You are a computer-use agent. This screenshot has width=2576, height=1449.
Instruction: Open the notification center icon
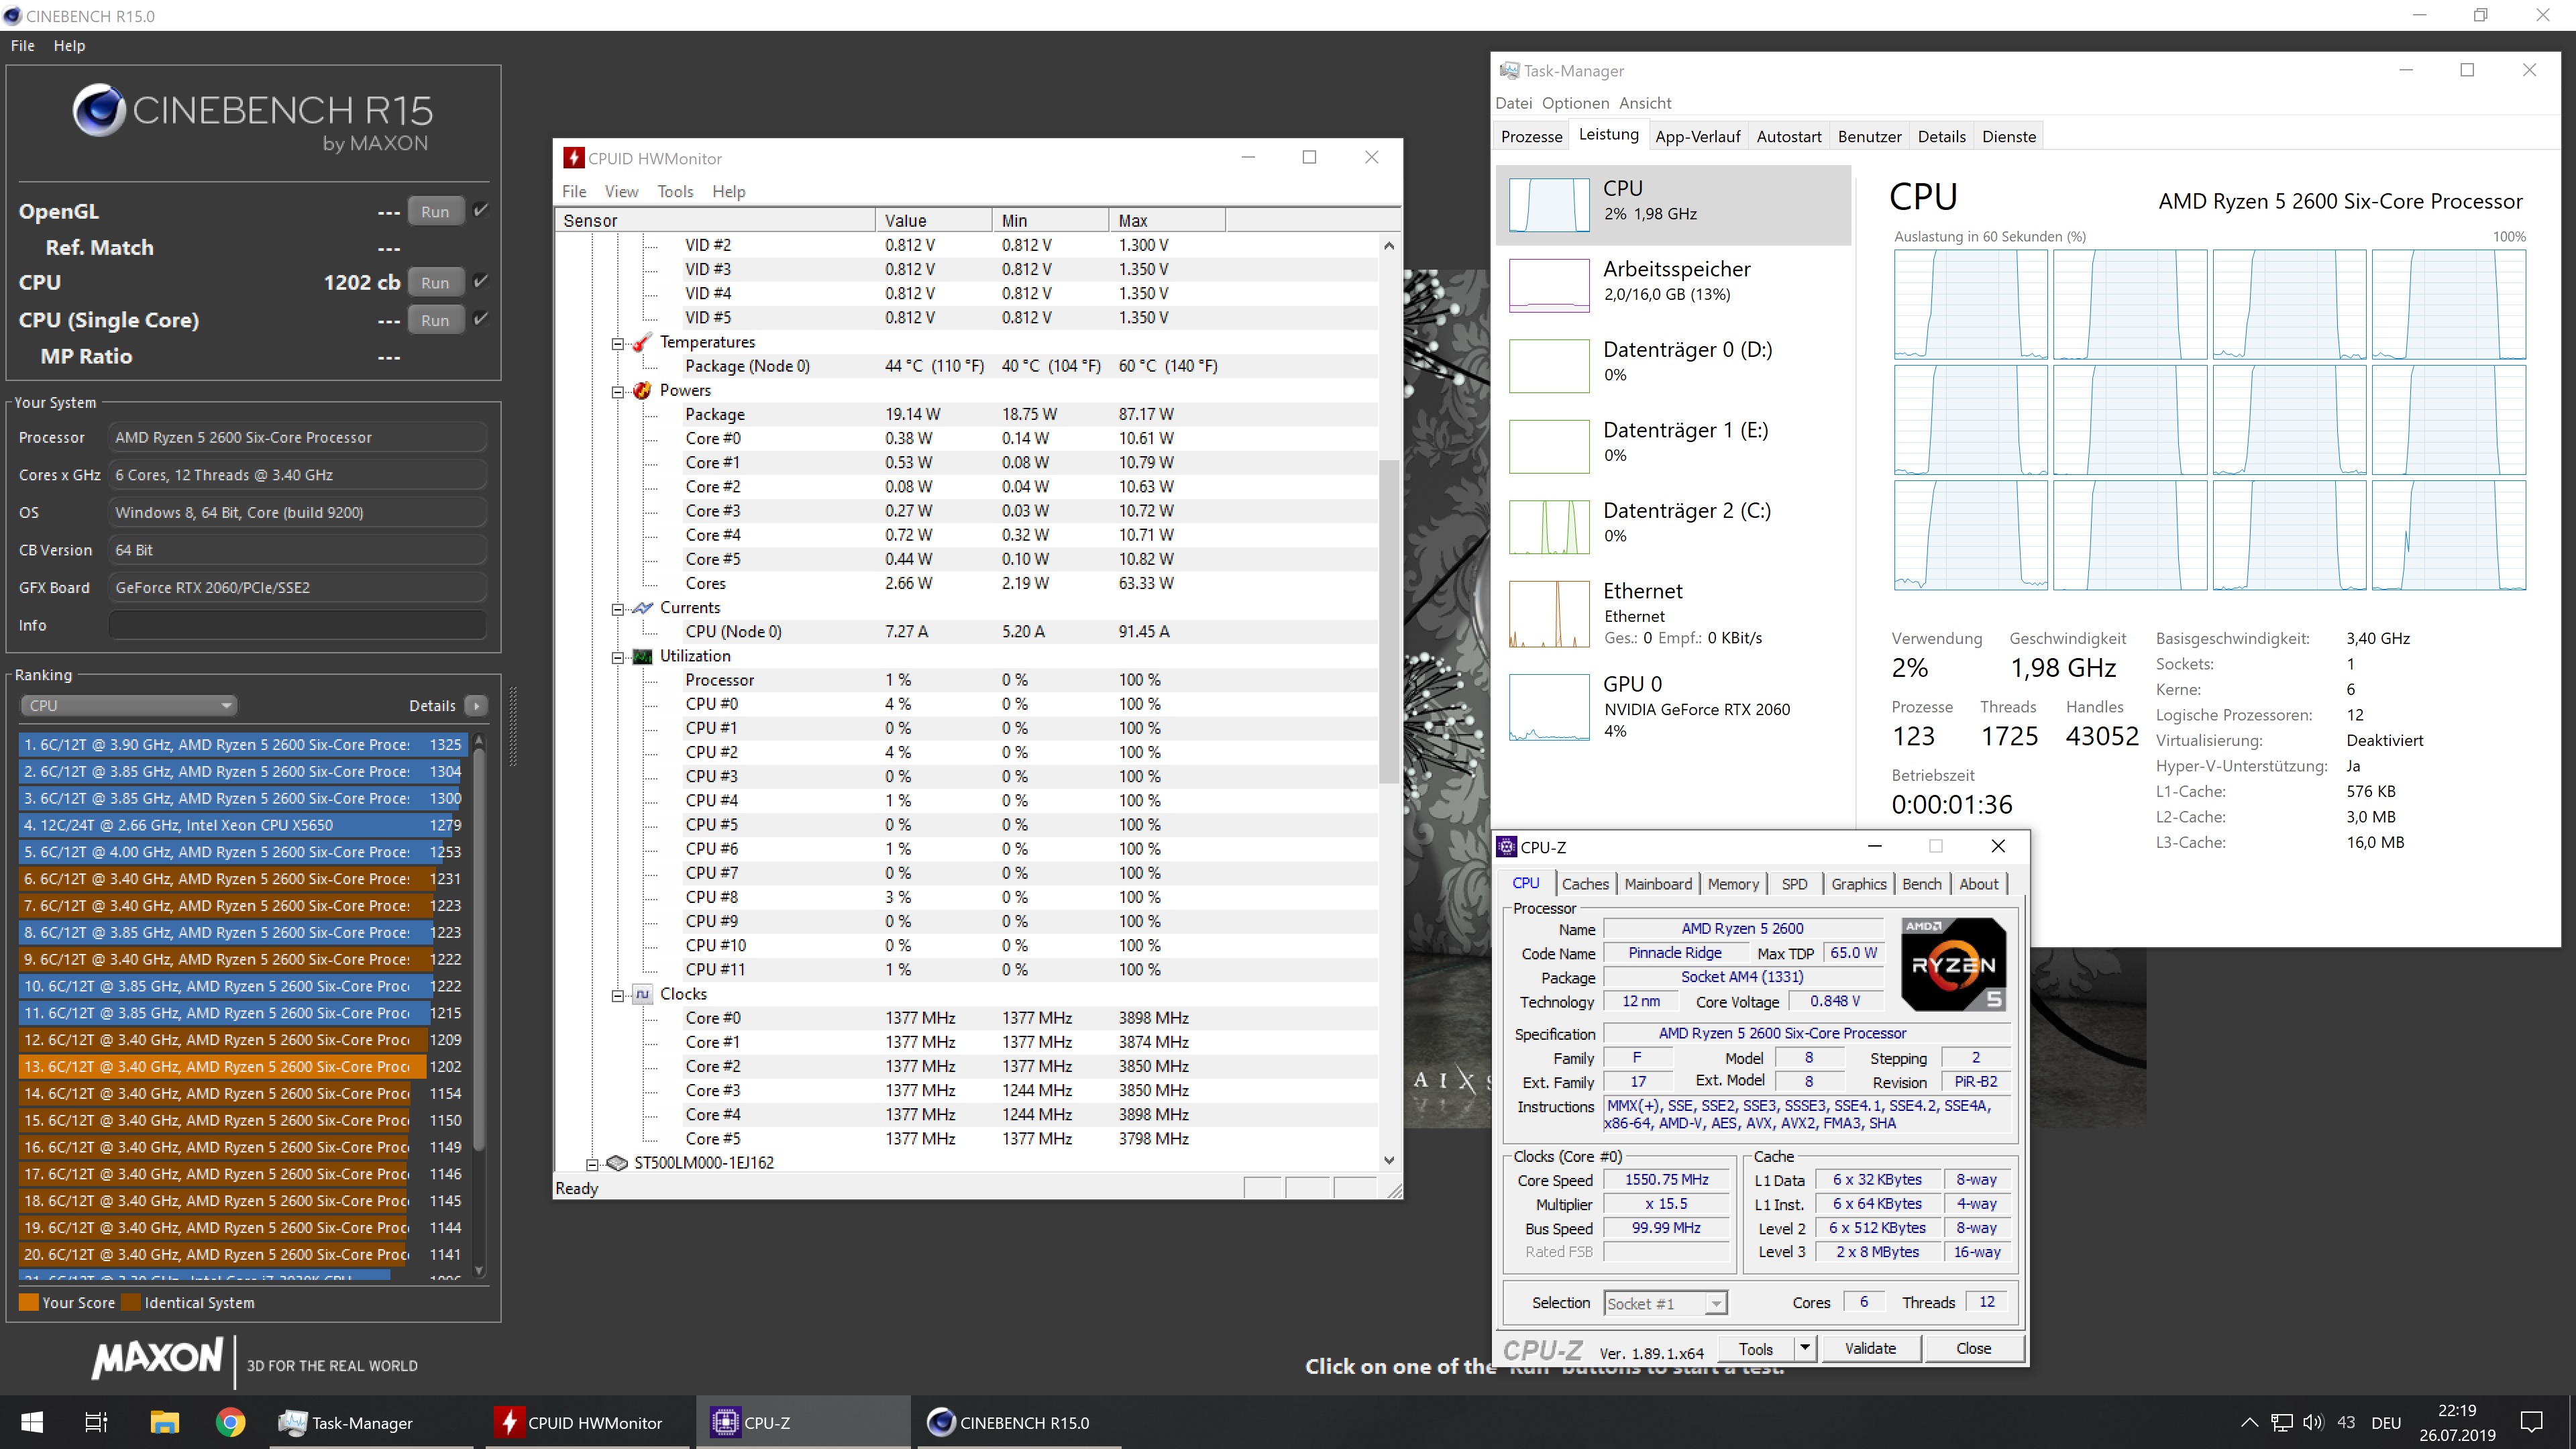click(x=2531, y=1422)
